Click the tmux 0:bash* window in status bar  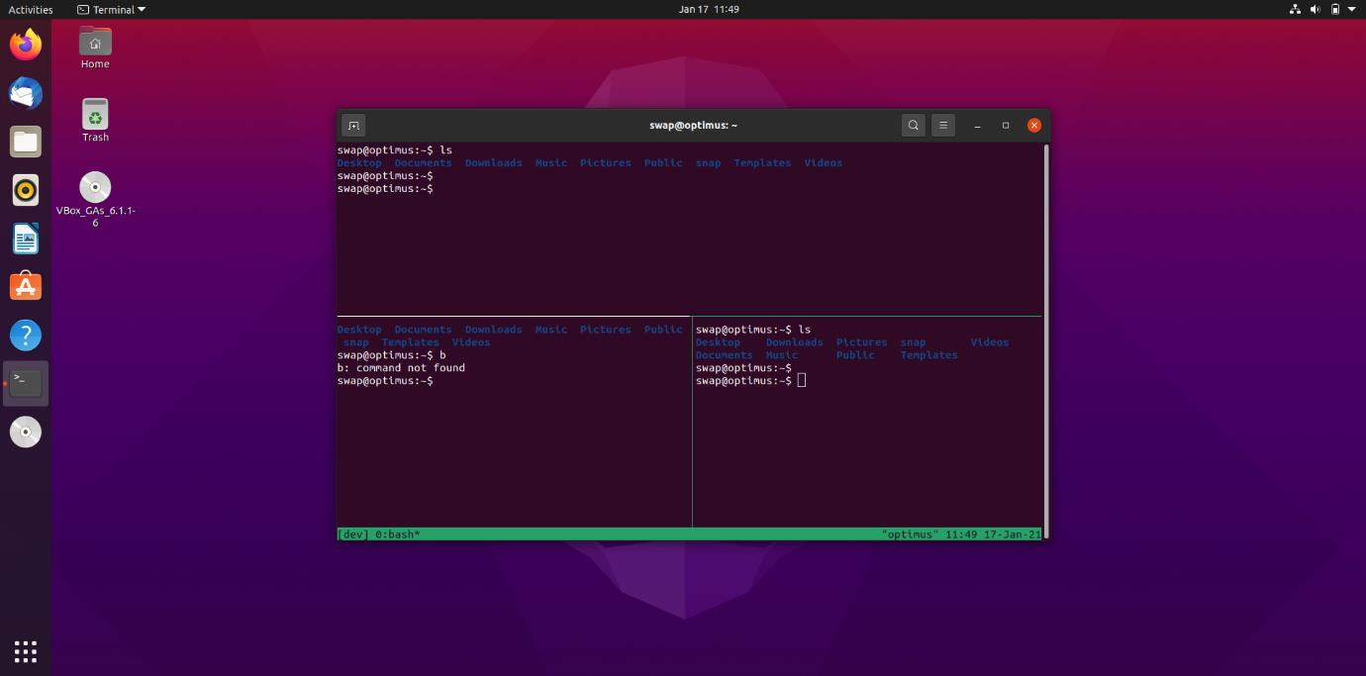398,534
